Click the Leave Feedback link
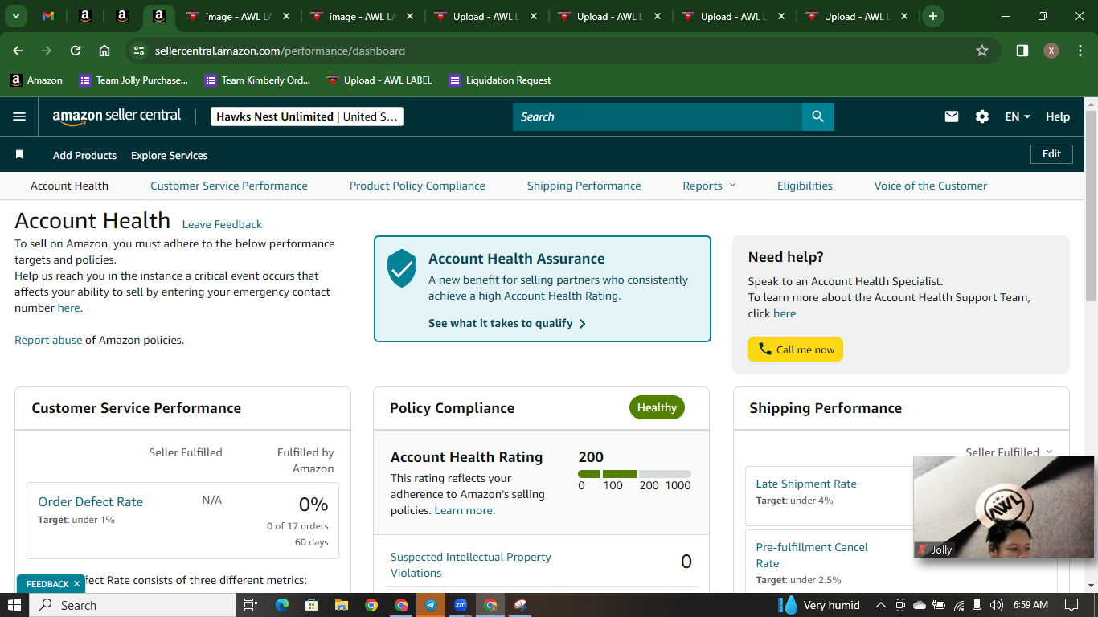1098x617 pixels. pyautogui.click(x=222, y=224)
